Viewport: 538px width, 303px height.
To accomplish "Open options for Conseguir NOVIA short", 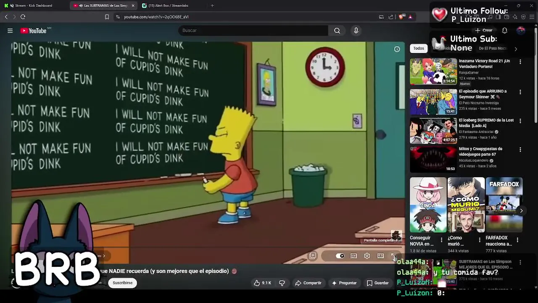I will [441, 240].
